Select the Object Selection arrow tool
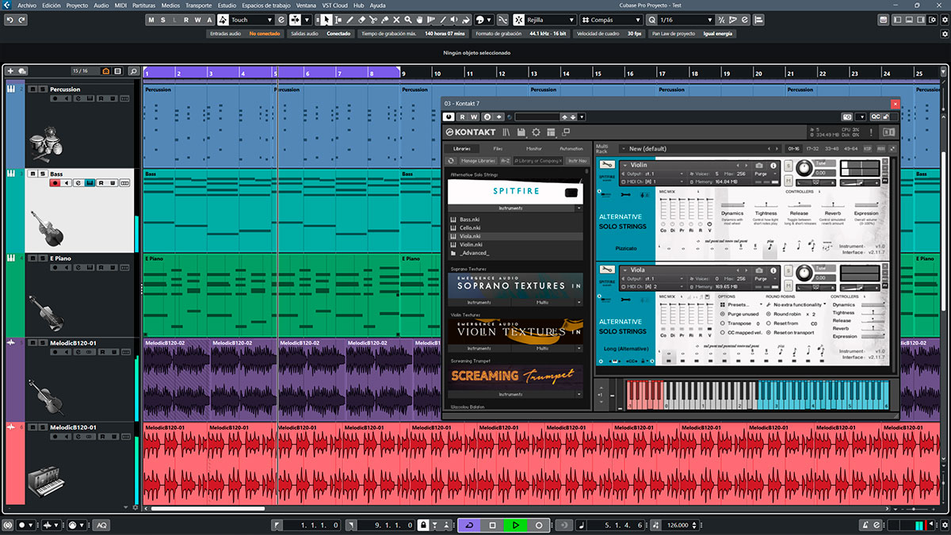 328,20
